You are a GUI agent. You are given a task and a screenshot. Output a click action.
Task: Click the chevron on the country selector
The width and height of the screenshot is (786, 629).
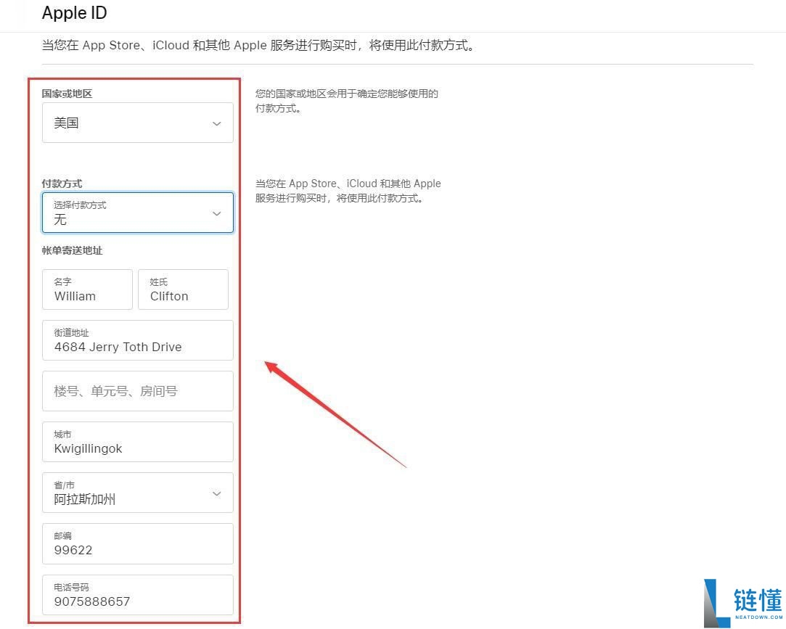pos(216,123)
